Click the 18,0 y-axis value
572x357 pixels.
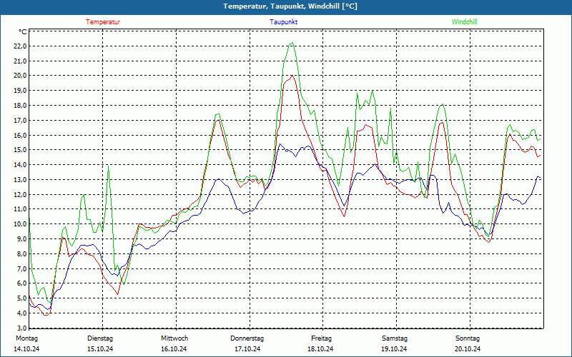click(20, 106)
